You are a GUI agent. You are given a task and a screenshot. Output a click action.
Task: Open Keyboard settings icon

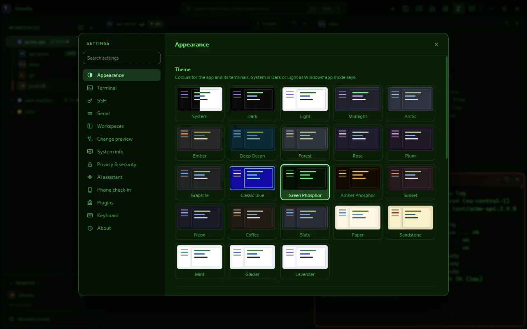90,215
